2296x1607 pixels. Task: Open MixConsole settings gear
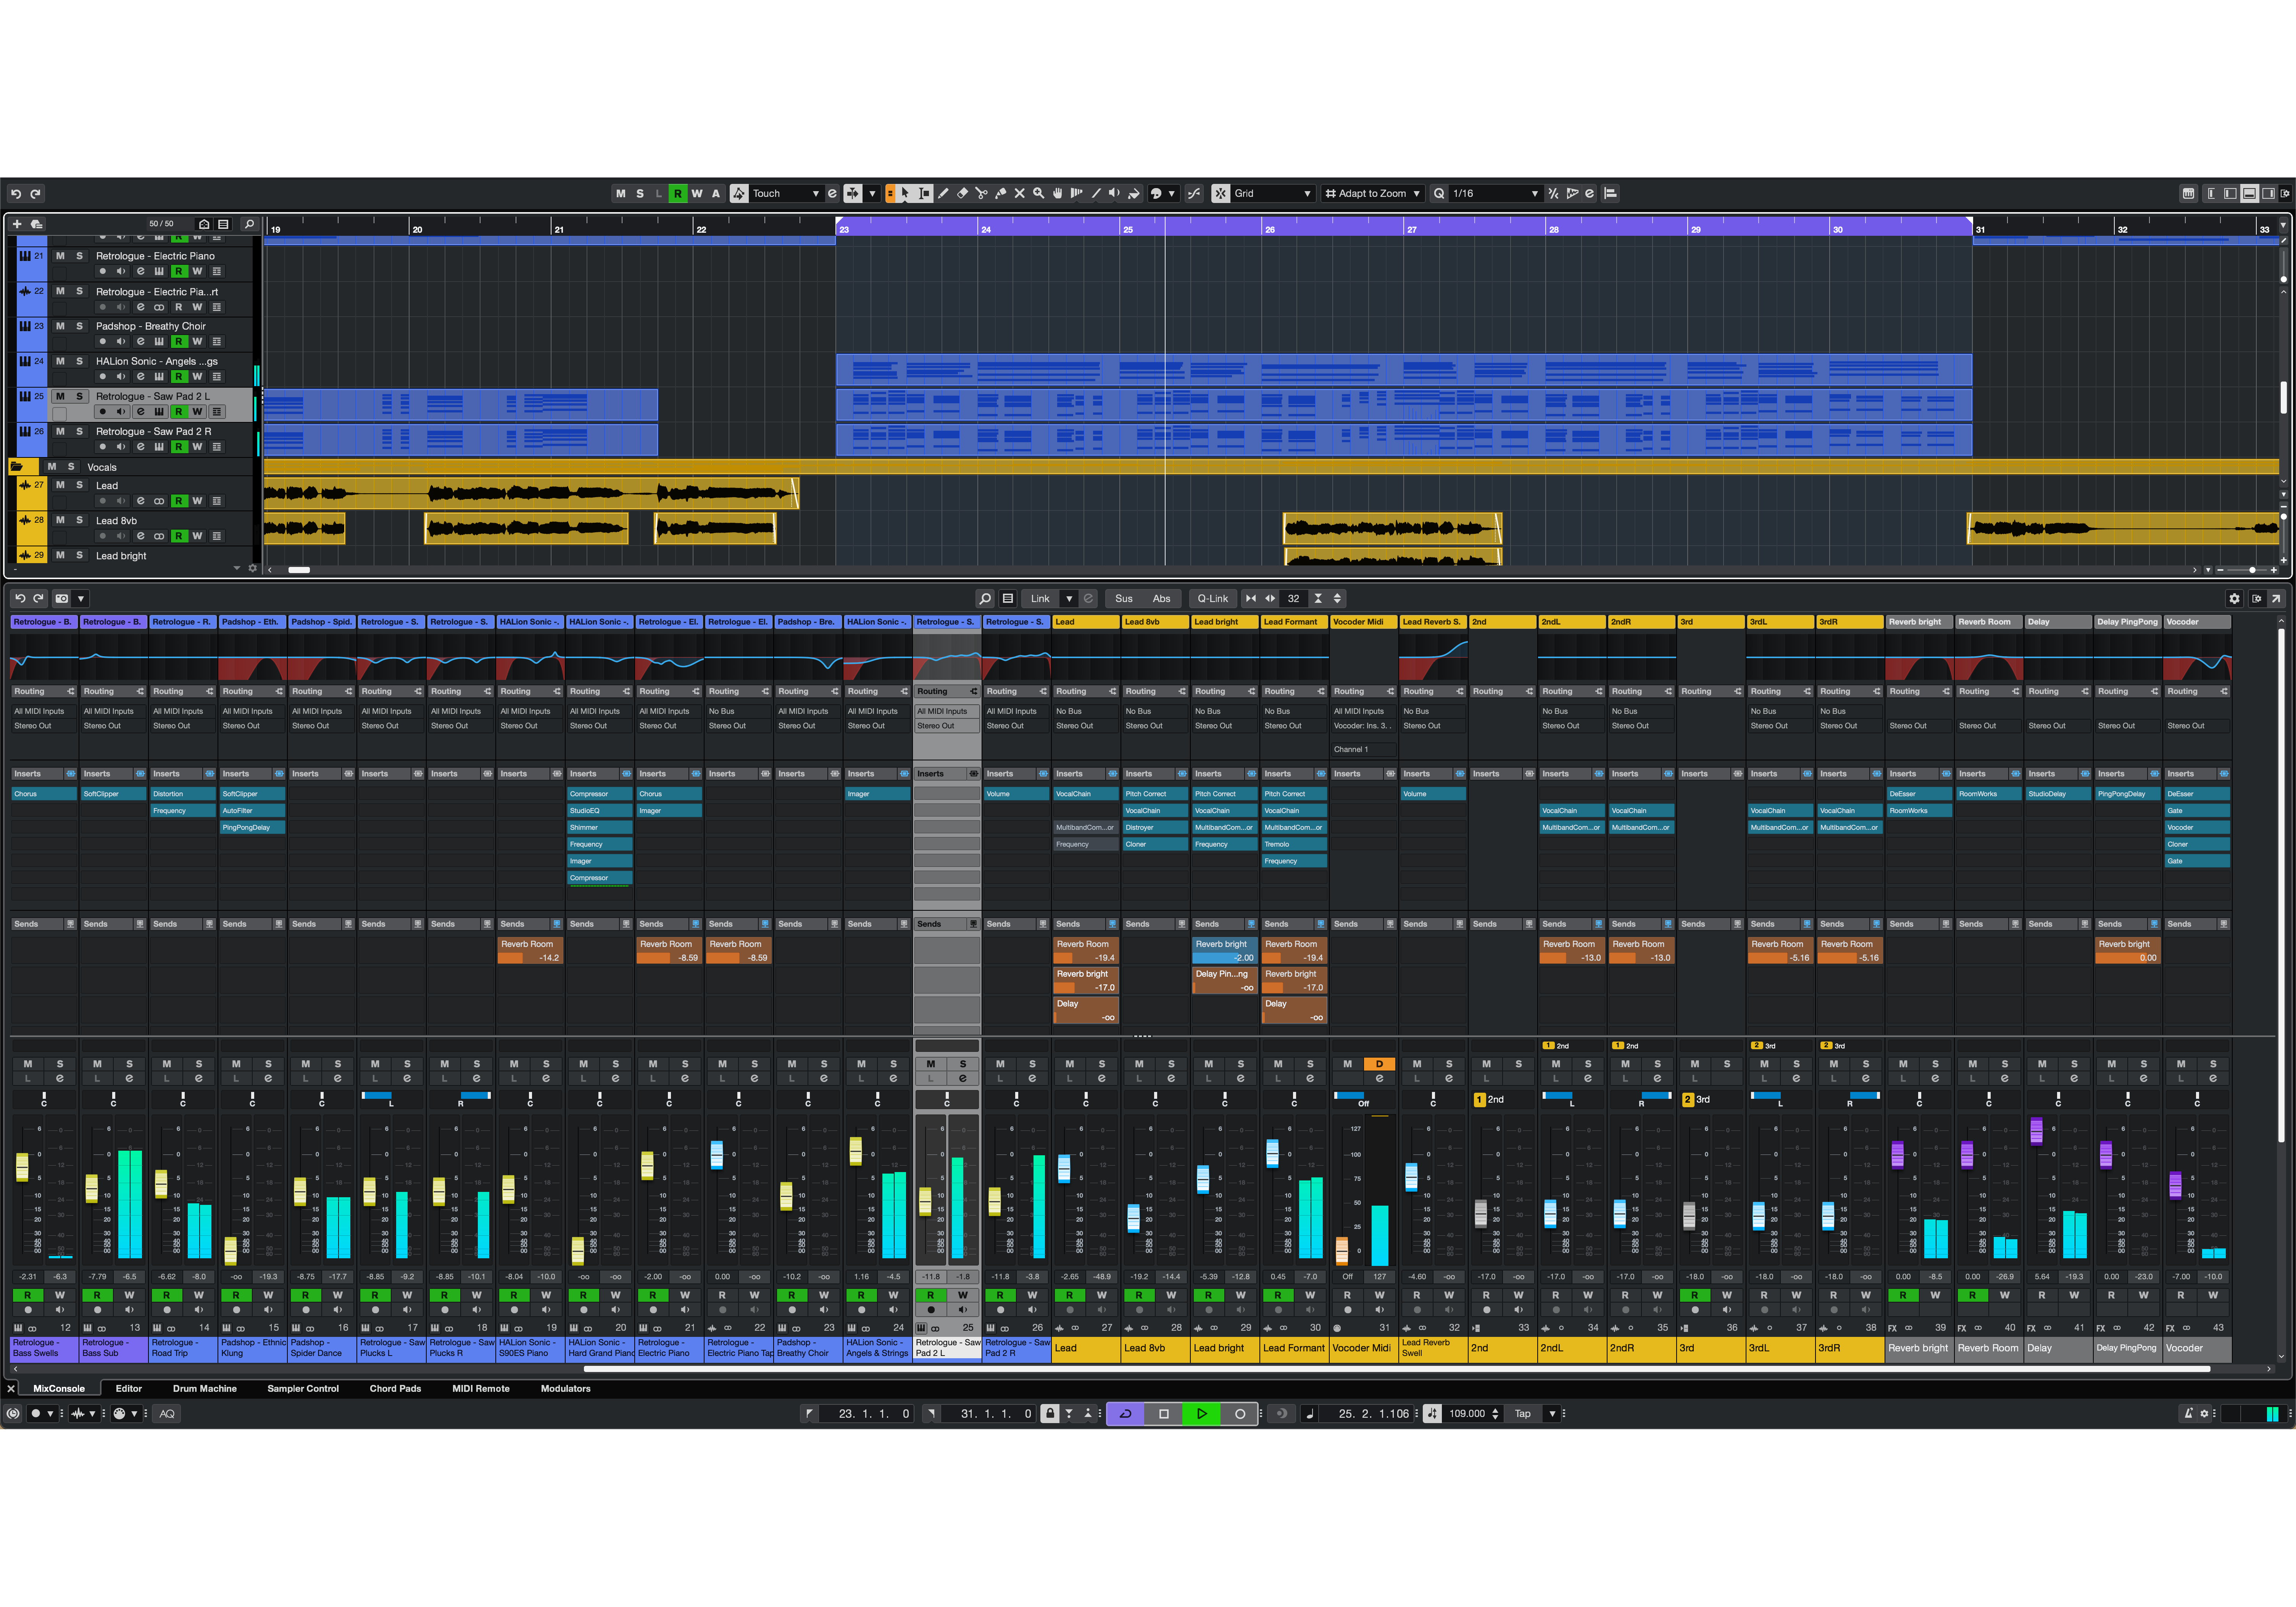click(x=2234, y=599)
